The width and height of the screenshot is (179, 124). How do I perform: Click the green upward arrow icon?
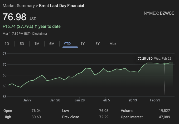click(36, 27)
